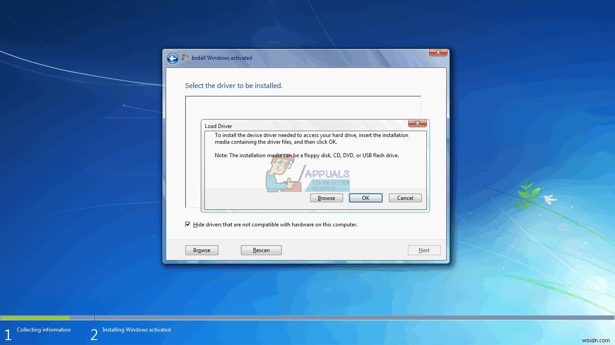615x345 pixels.
Task: Click the Windows flag logo in title bar
Action: (x=185, y=57)
